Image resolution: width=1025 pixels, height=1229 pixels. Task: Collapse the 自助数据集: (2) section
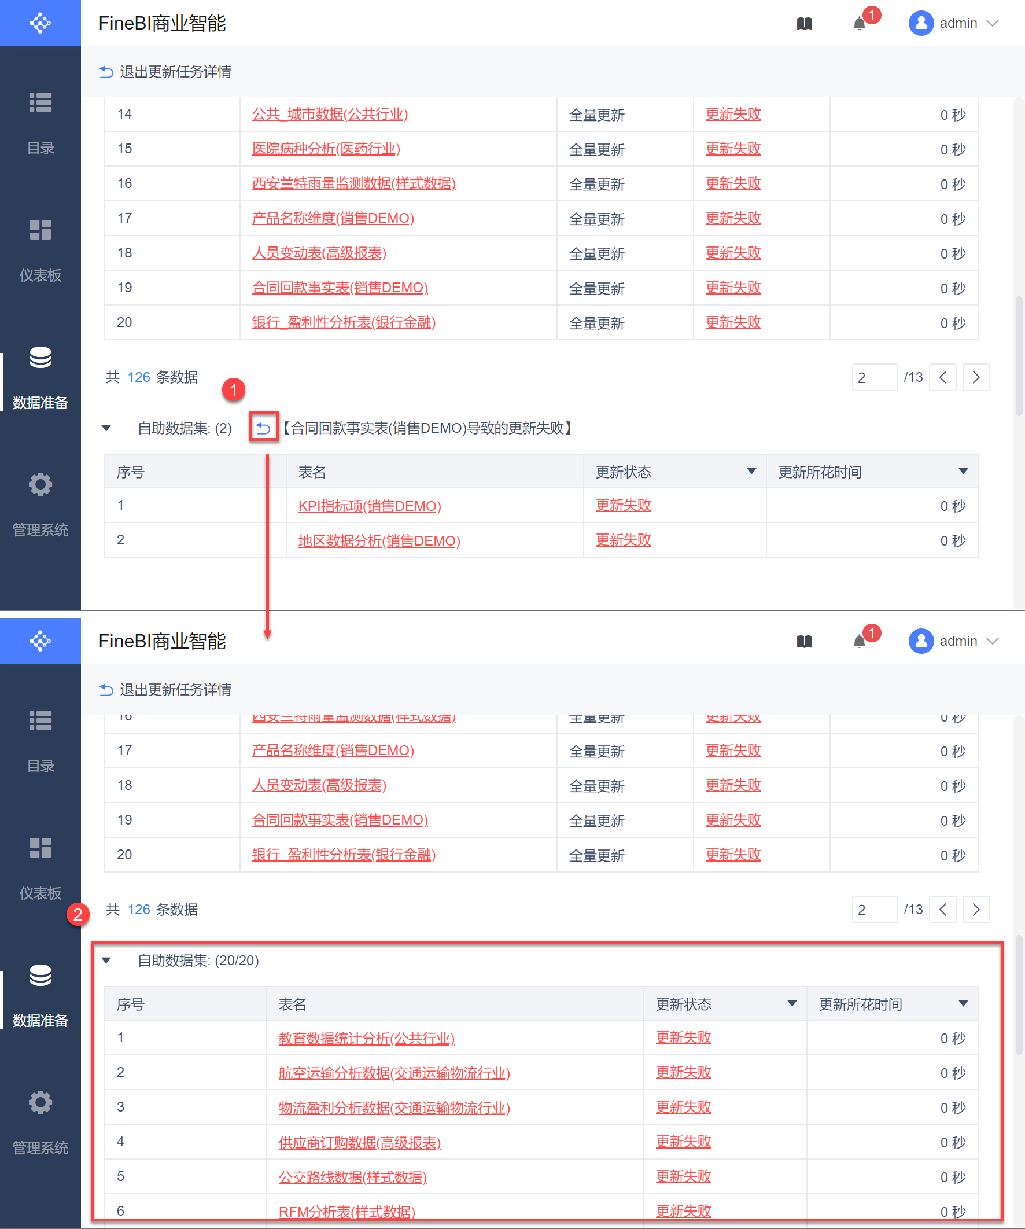(x=106, y=428)
